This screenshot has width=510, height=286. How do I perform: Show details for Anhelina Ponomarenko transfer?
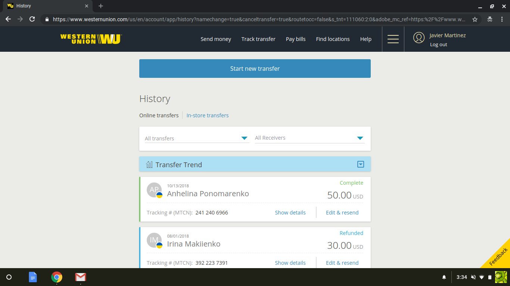pyautogui.click(x=290, y=213)
